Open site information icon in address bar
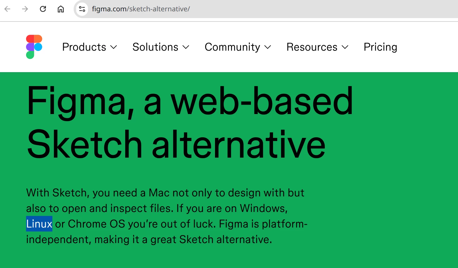458x268 pixels. point(82,9)
